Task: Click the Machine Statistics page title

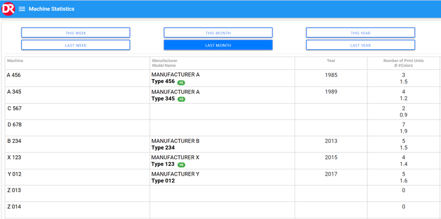Action: pos(51,9)
